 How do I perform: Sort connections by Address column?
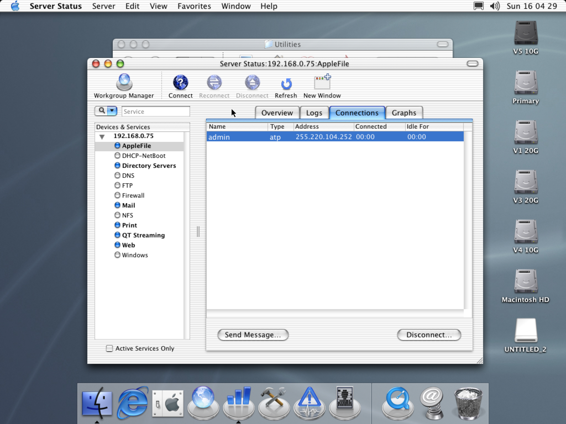coord(324,127)
